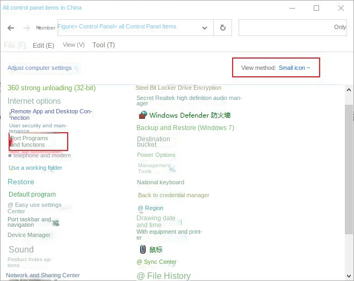The width and height of the screenshot is (354, 281).
Task: Open Device Manager
Action: [29, 235]
